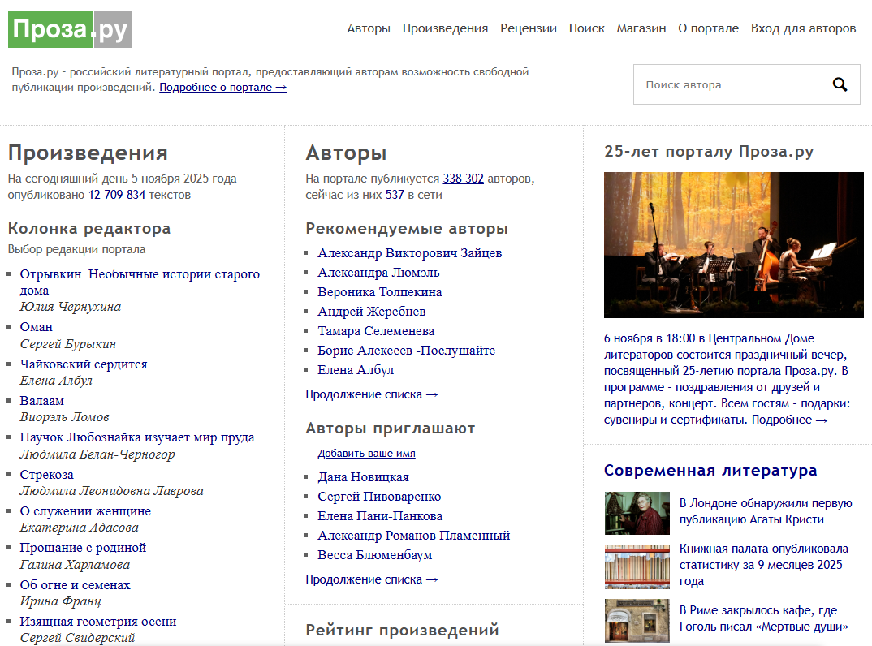
Task: Click the 338 302 authors count link
Action: [463, 179]
